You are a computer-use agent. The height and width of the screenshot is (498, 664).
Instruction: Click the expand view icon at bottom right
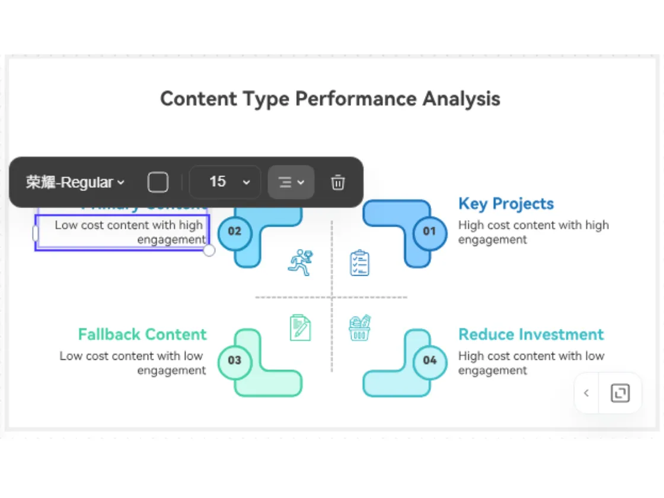(x=620, y=393)
